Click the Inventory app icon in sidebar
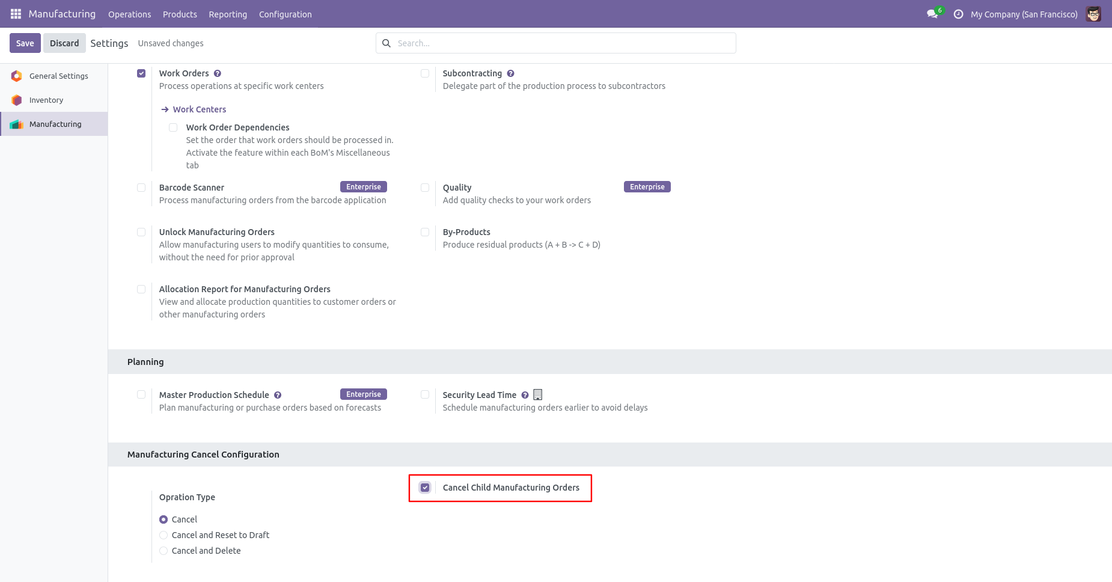The height and width of the screenshot is (582, 1112). click(x=17, y=100)
